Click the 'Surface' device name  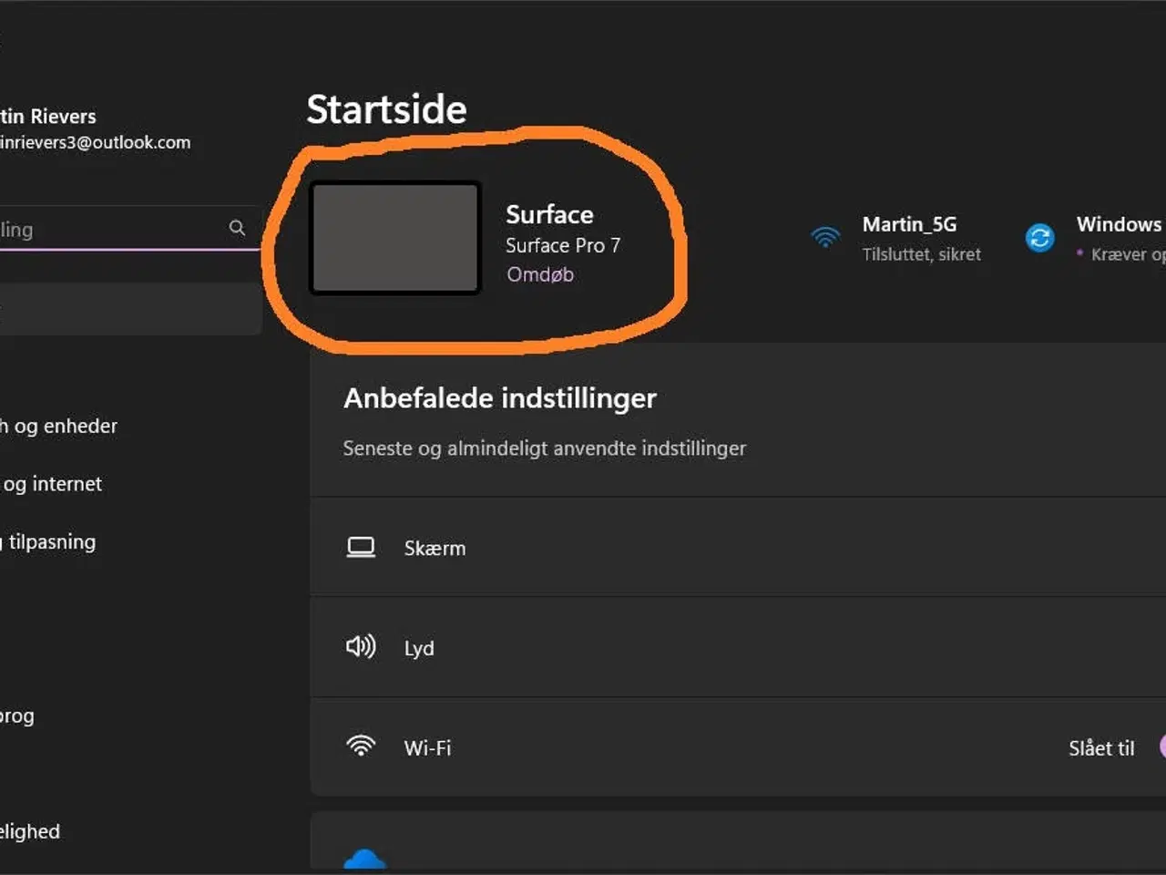tap(549, 214)
